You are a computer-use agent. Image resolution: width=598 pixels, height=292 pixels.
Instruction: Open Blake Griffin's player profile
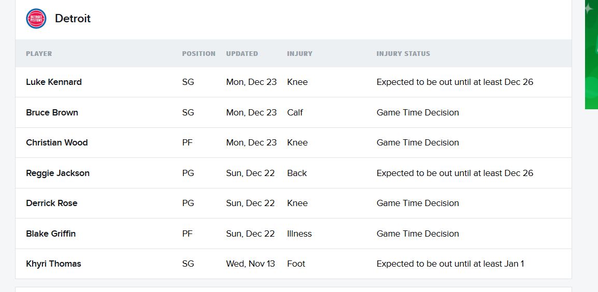[51, 233]
